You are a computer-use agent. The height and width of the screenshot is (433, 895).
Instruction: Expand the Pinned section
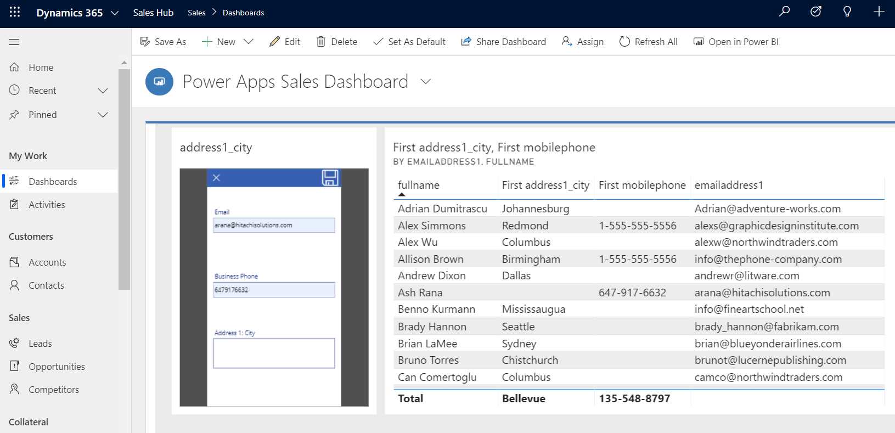[x=103, y=115]
